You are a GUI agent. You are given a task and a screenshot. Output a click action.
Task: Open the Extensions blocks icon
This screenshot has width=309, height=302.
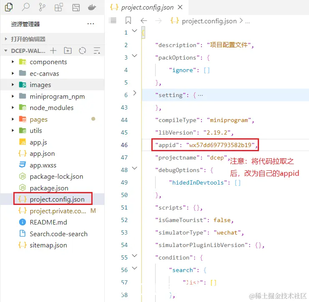tap(59, 7)
